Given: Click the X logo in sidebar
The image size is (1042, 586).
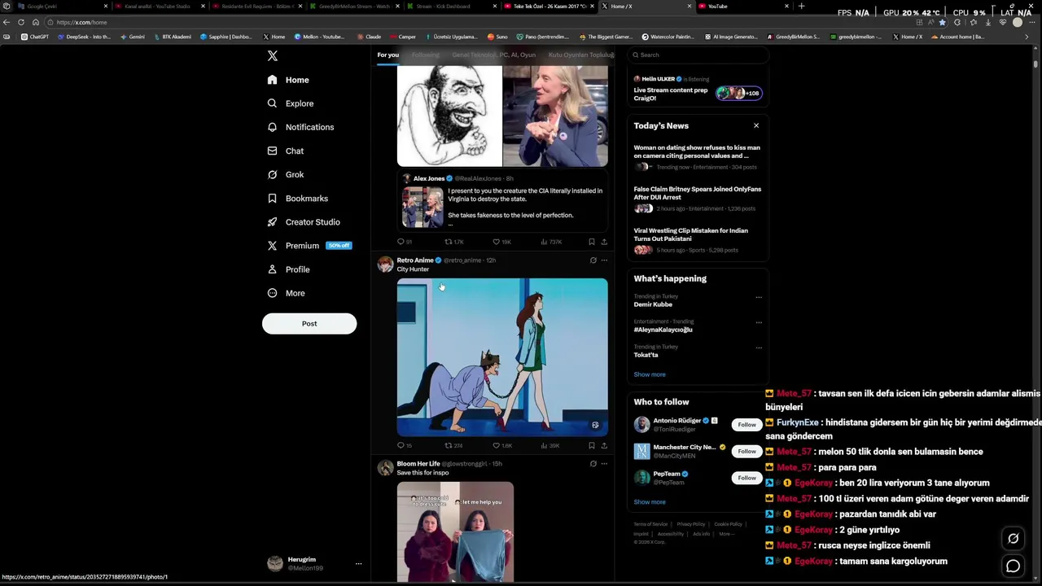Looking at the screenshot, I should (273, 55).
